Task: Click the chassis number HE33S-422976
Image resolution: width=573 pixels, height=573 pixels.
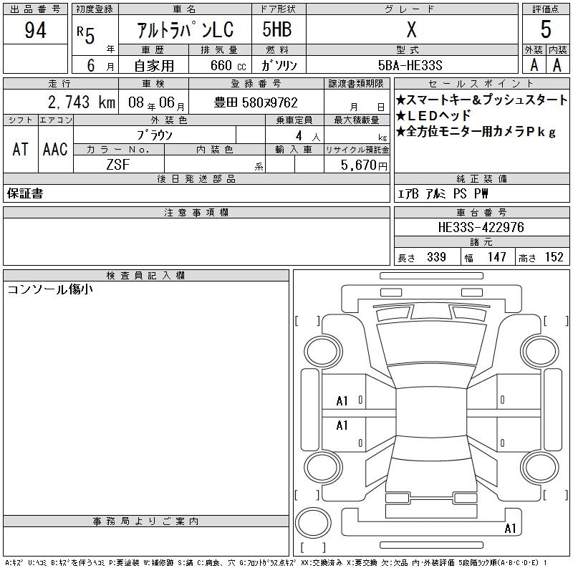Action: pyautogui.click(x=481, y=227)
